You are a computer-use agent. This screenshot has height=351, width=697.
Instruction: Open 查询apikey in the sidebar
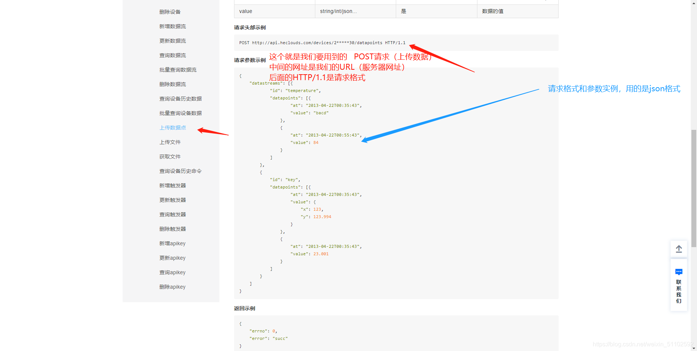pyautogui.click(x=172, y=272)
